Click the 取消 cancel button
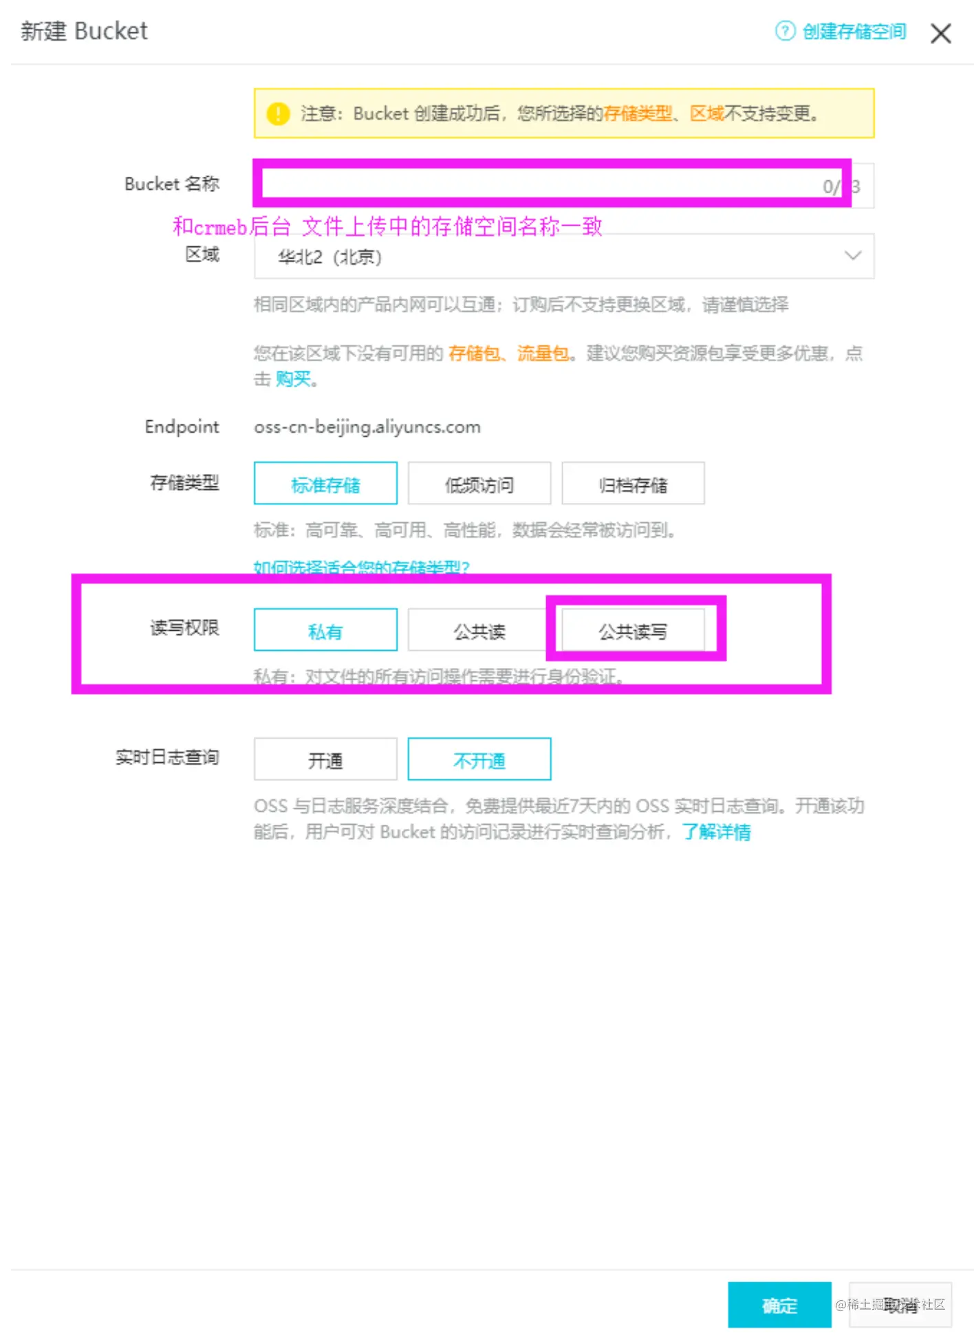The width and height of the screenshot is (974, 1340). click(x=900, y=1305)
